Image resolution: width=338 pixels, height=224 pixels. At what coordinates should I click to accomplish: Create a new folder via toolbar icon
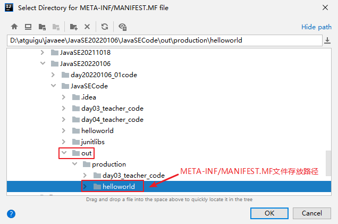click(x=74, y=27)
